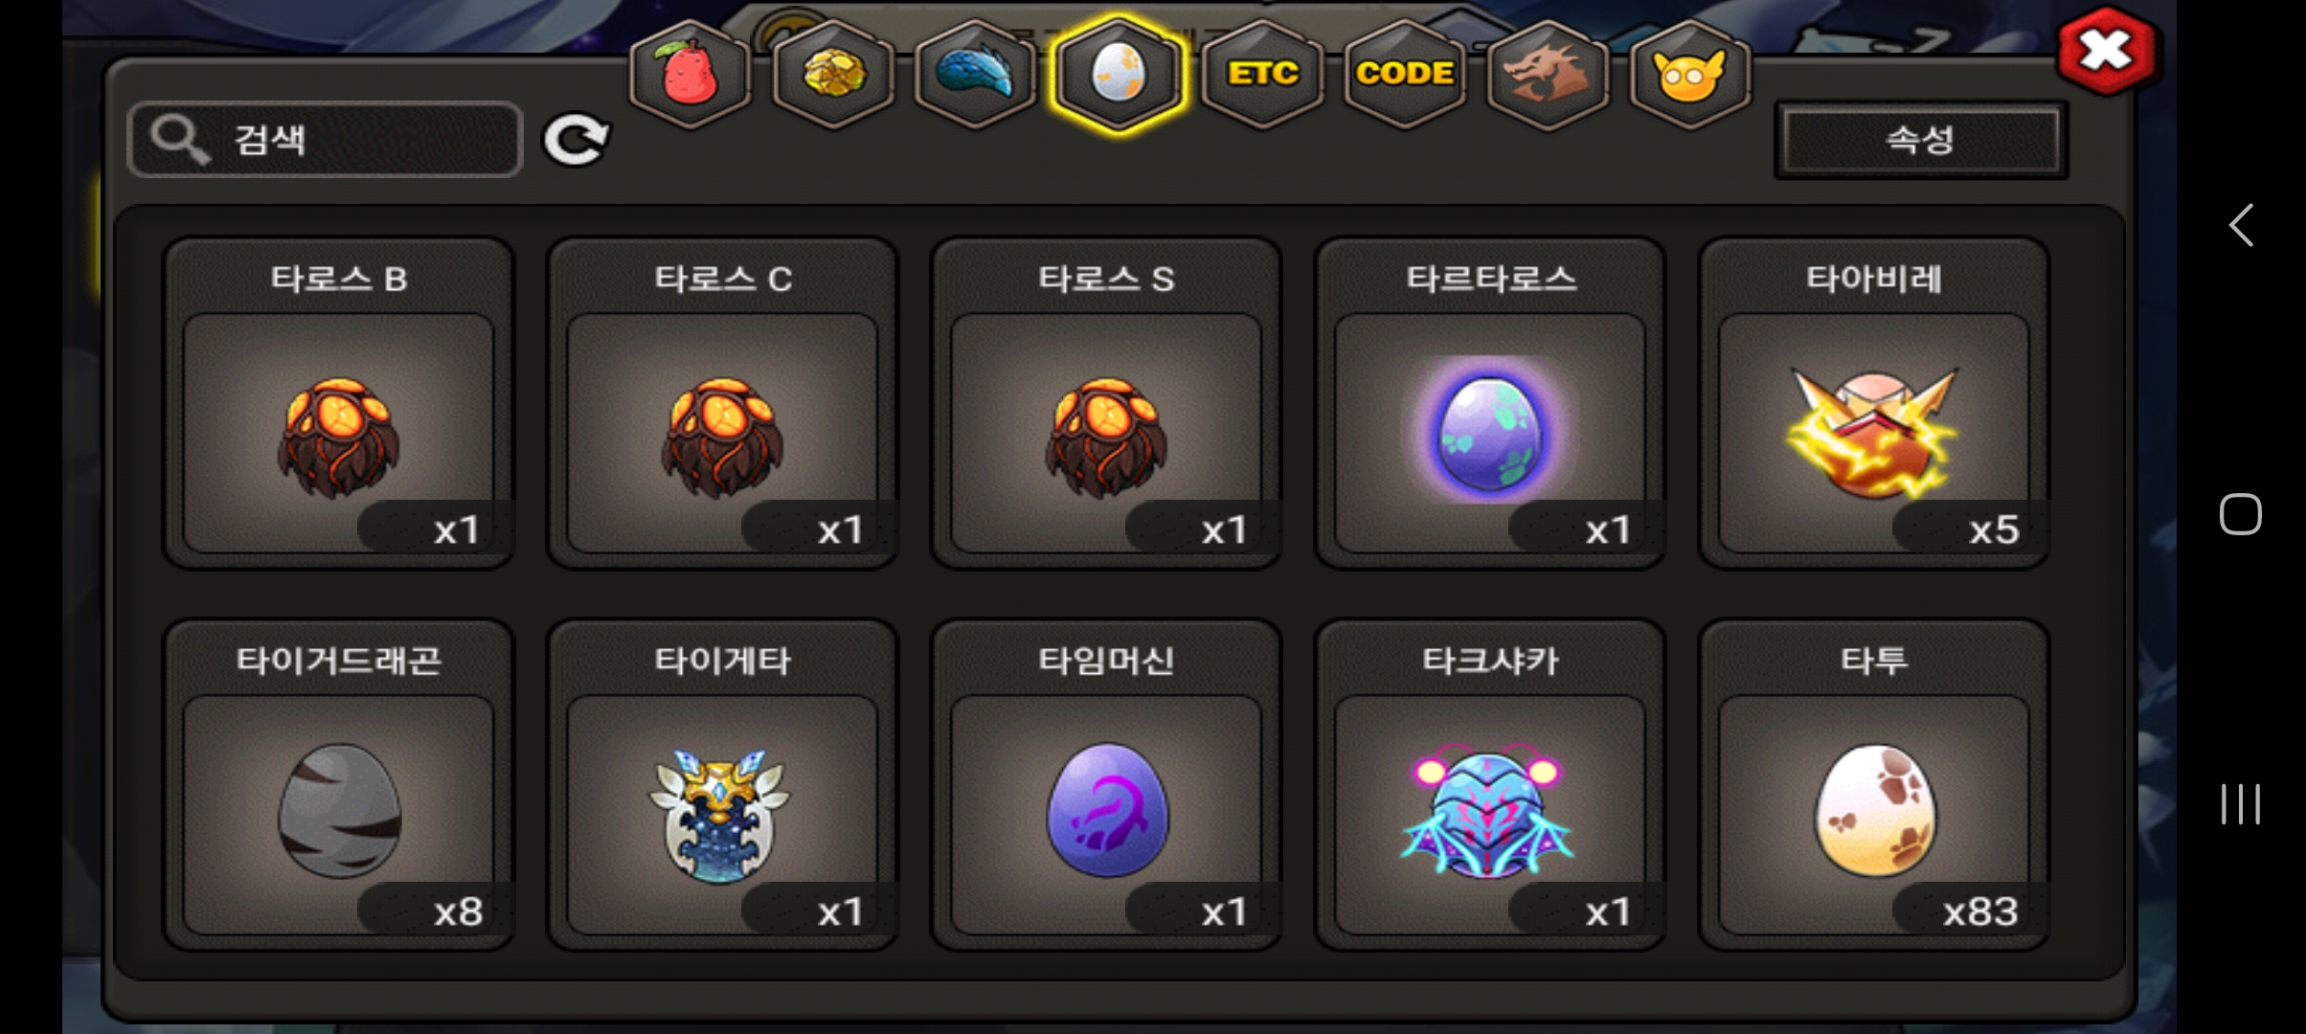Select the 타로스 B egg item
This screenshot has width=2306, height=1034.
339,402
